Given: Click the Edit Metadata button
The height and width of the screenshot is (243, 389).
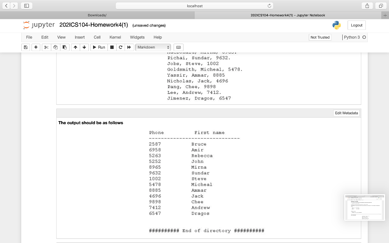Looking at the screenshot, I should coord(346,113).
